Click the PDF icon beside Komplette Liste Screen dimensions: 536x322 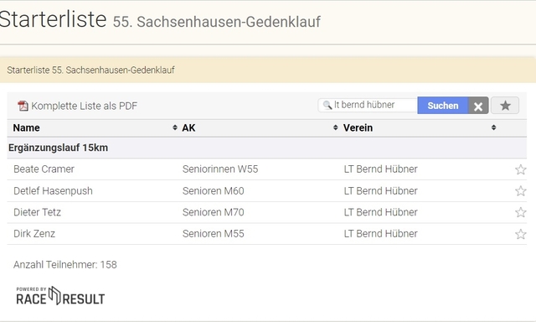pos(23,106)
